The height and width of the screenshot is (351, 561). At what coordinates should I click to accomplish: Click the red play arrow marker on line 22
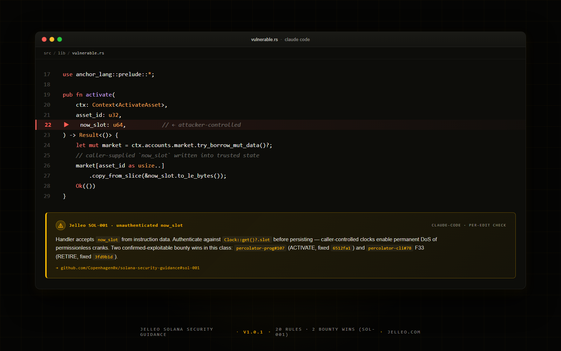pos(66,125)
